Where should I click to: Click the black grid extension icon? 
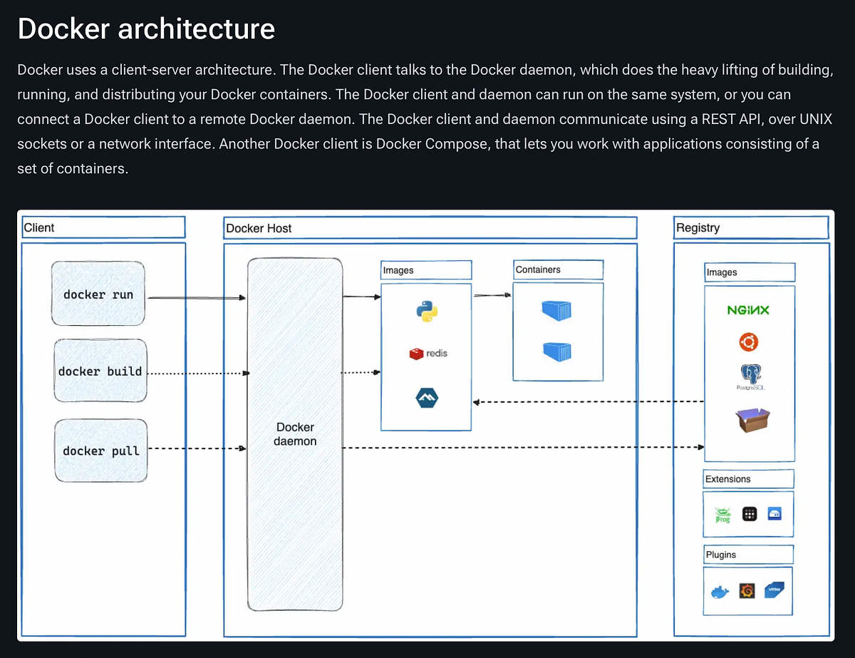749,513
